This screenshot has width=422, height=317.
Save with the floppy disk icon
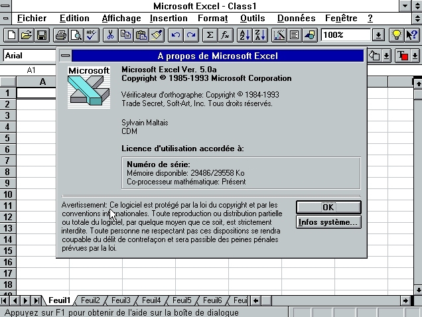(x=42, y=35)
